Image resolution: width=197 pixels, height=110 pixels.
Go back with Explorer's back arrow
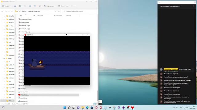tap(2, 11)
